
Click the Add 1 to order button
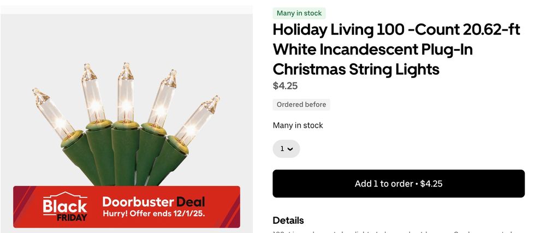[399, 184]
